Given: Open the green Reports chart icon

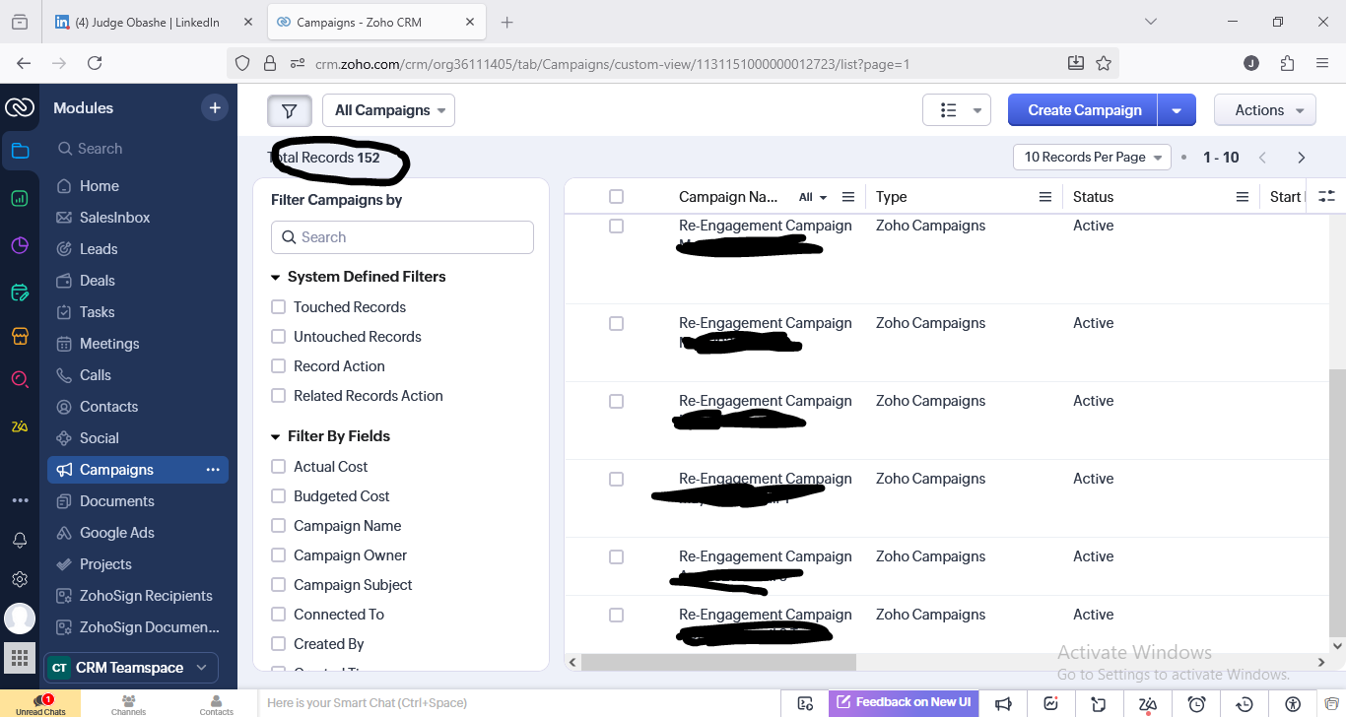Looking at the screenshot, I should click(20, 198).
